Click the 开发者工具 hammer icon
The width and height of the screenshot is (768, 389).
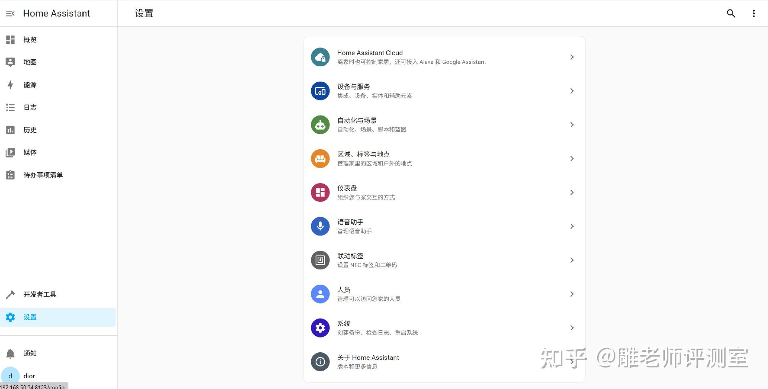(10, 295)
